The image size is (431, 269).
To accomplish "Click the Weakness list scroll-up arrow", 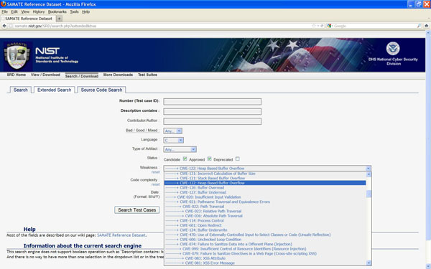I will [x=369, y=174].
